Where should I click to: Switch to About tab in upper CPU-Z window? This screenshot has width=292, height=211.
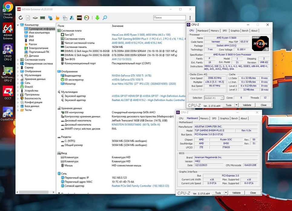(x=254, y=31)
